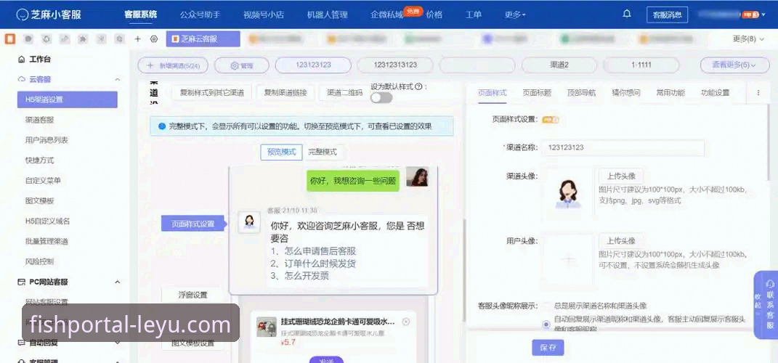
Task: Open the notification bell icon
Action: 627,14
